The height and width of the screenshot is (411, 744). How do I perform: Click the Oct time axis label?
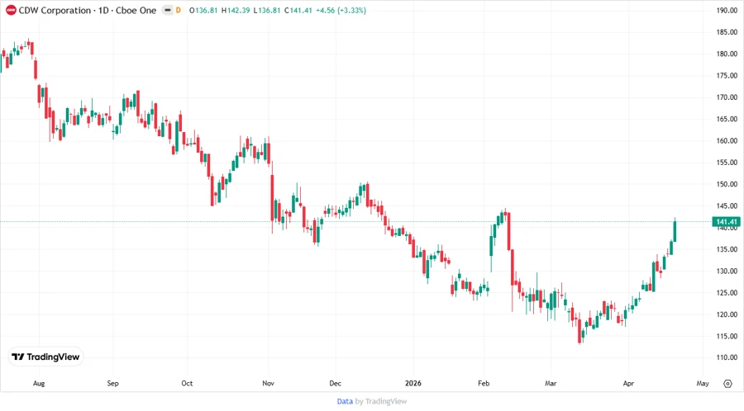[187, 384]
